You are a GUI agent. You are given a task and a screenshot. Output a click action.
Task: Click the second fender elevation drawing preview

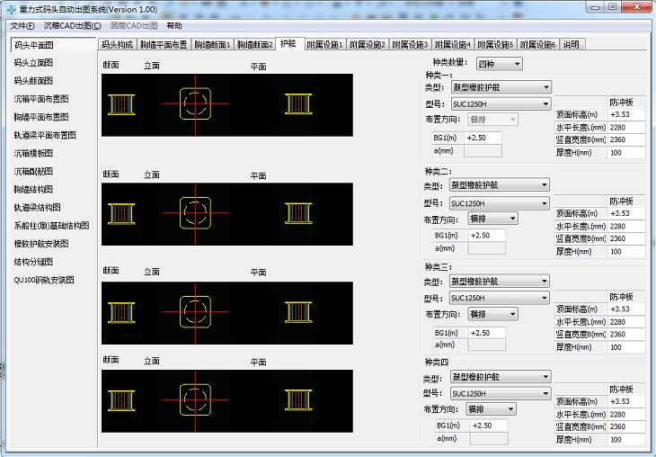pos(227,214)
